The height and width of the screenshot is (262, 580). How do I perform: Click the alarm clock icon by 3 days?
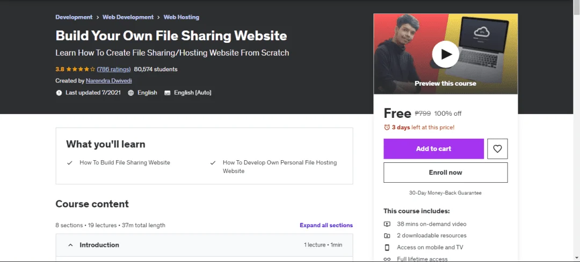pyautogui.click(x=387, y=128)
